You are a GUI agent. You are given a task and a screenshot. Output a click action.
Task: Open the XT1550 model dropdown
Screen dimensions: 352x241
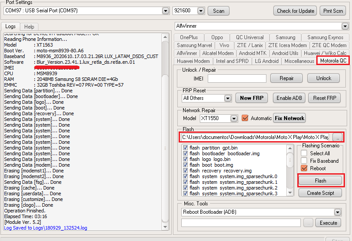(x=234, y=118)
